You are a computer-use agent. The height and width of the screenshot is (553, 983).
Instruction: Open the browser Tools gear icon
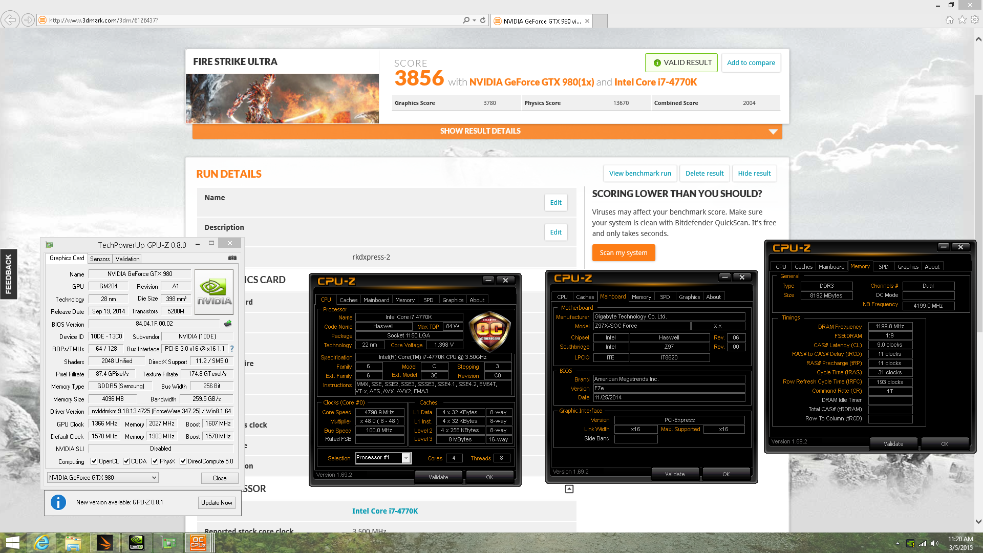point(975,19)
